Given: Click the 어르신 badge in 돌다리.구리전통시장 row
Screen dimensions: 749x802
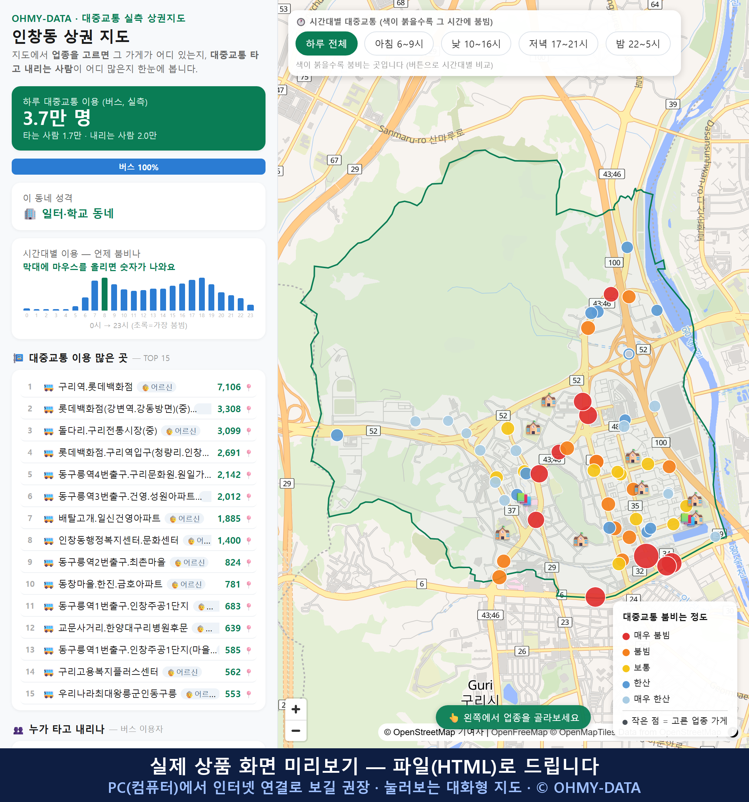Looking at the screenshot, I should point(181,431).
